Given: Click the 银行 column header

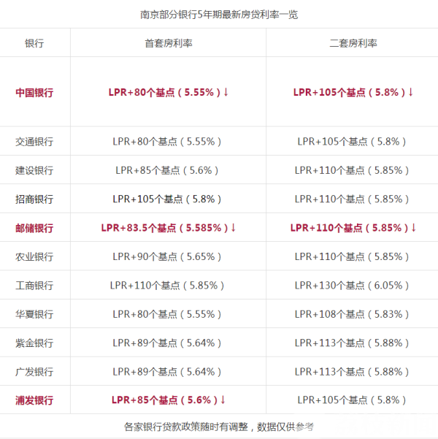Looking at the screenshot, I should [34, 43].
